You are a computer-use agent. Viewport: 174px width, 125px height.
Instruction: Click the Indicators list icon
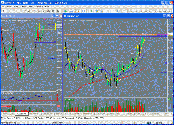pyautogui.click(x=119, y=11)
